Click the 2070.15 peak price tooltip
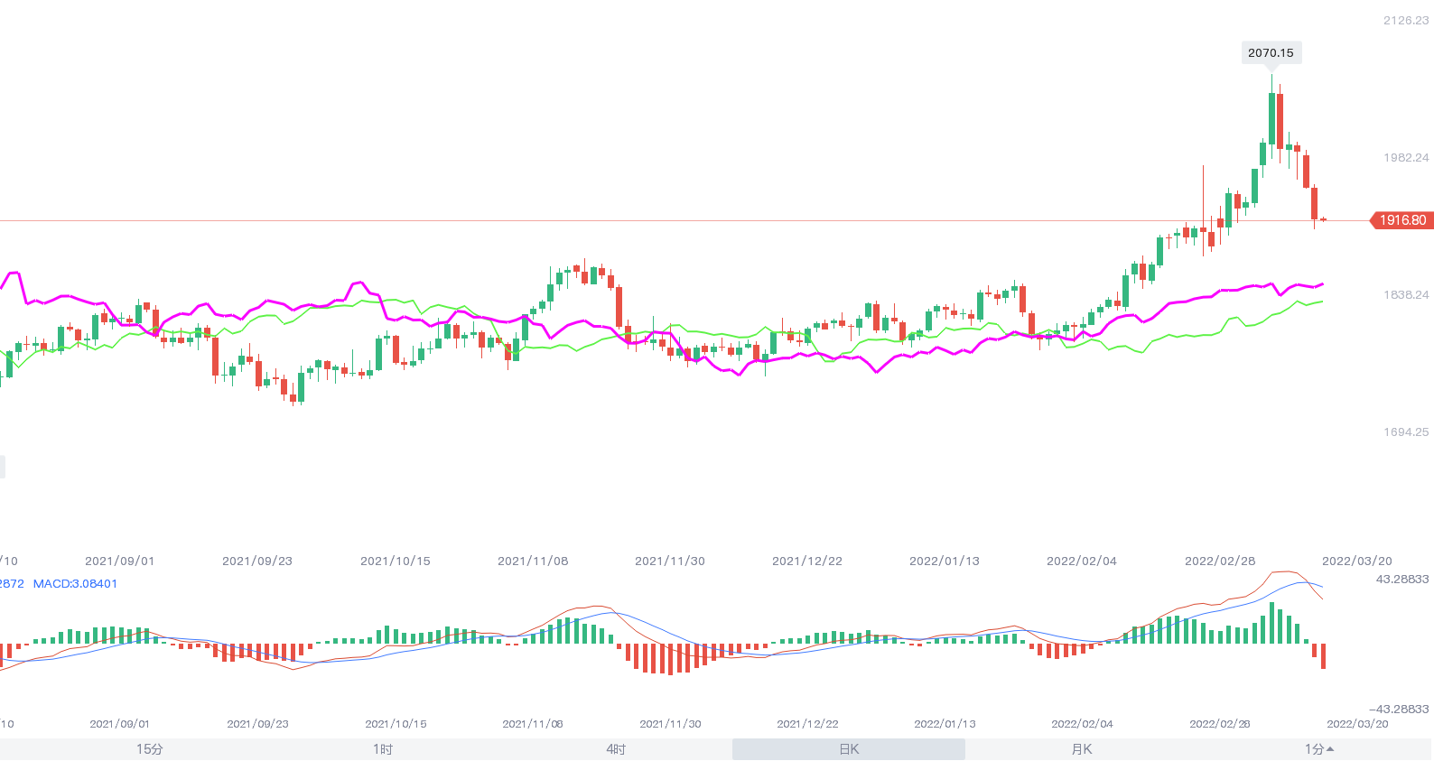 coord(1271,53)
